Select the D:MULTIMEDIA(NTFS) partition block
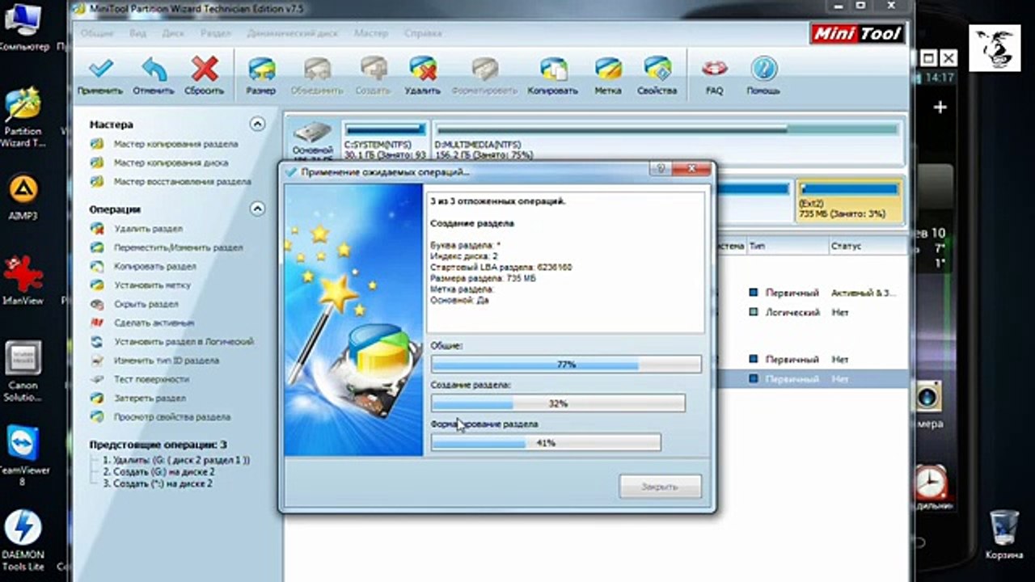The height and width of the screenshot is (582, 1035). [x=667, y=139]
